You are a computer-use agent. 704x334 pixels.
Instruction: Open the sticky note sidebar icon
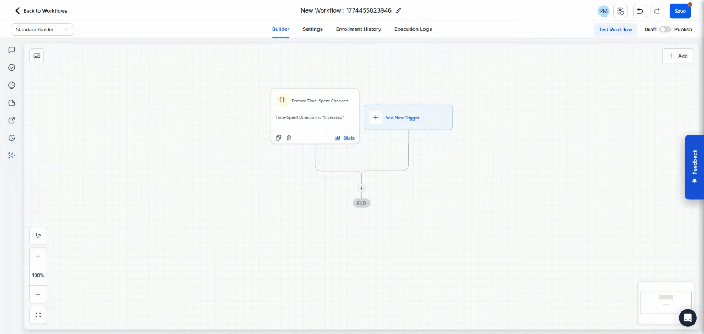pyautogui.click(x=12, y=103)
